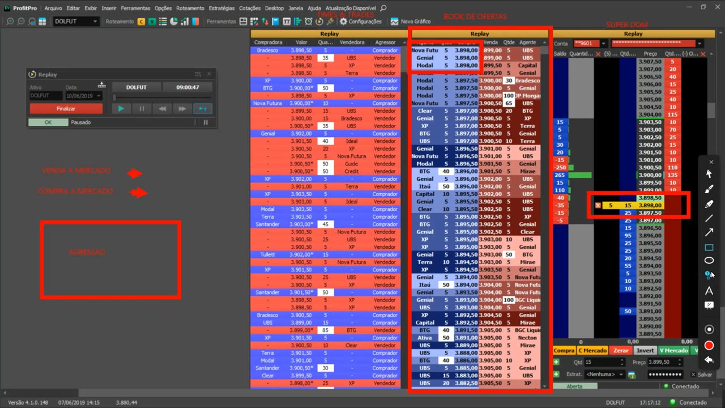
Task: Click the orange C buy routing icon
Action: tap(141, 22)
